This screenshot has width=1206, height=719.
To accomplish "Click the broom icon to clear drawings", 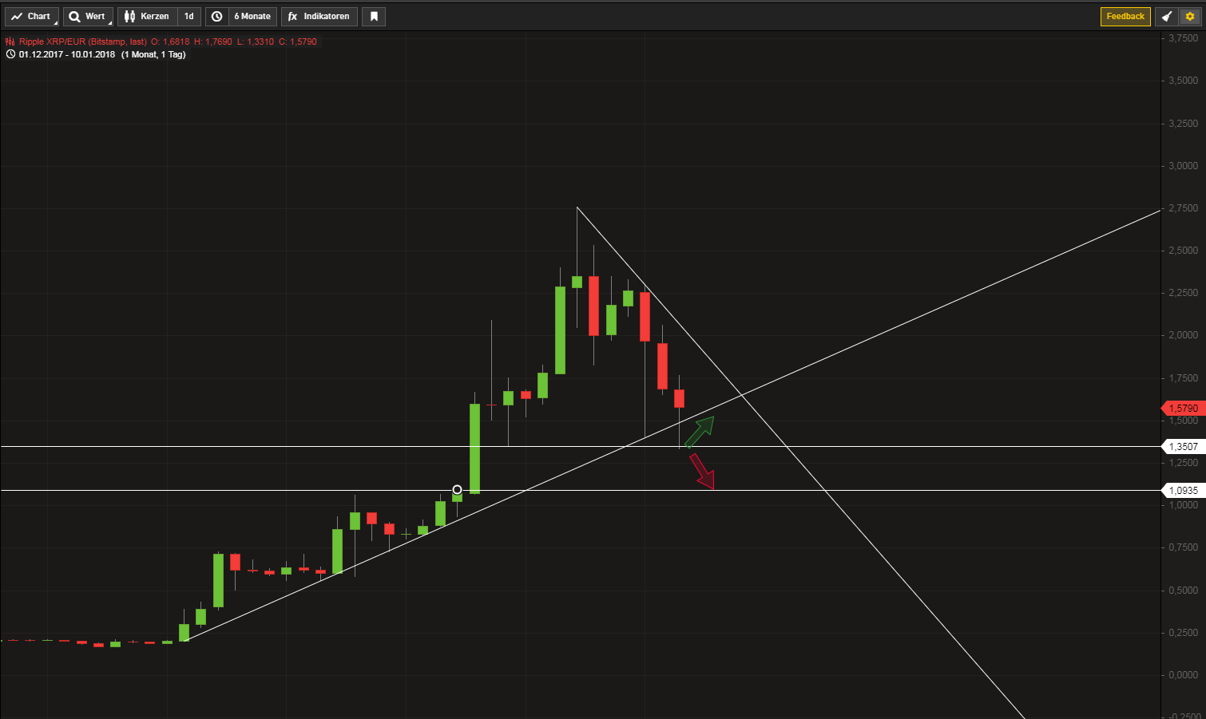I will point(1167,16).
